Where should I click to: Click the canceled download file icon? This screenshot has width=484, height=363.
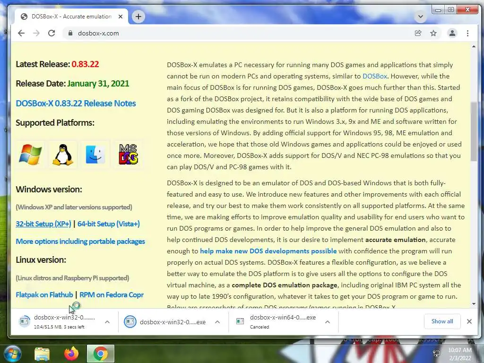240,321
